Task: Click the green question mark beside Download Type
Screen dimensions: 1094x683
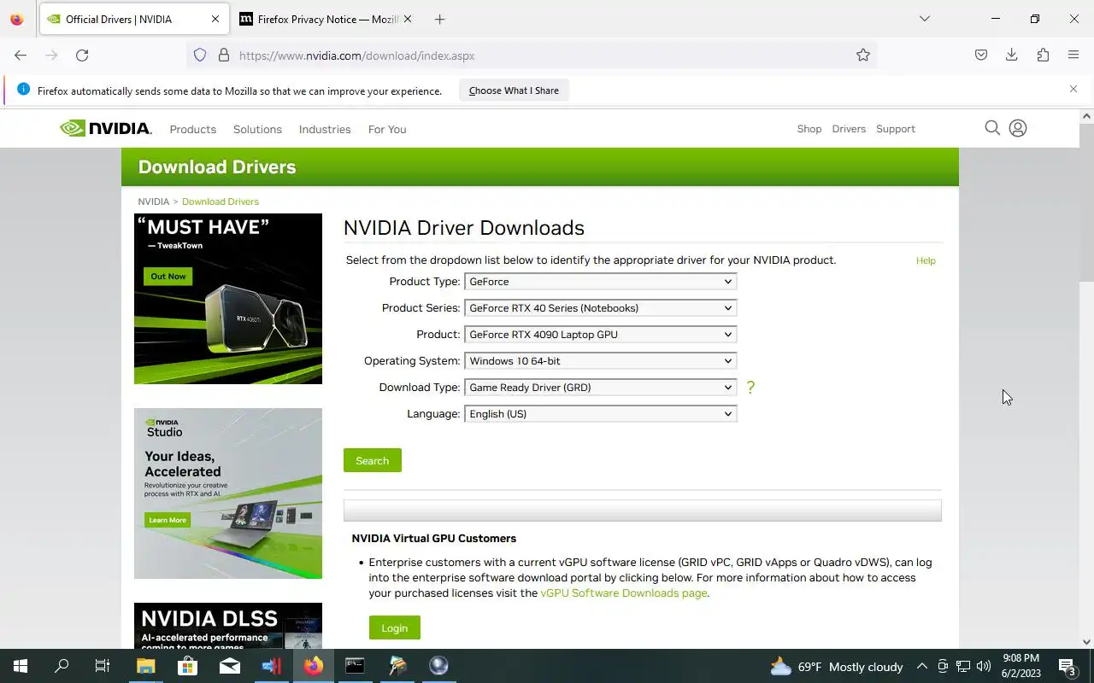Action: (x=750, y=388)
